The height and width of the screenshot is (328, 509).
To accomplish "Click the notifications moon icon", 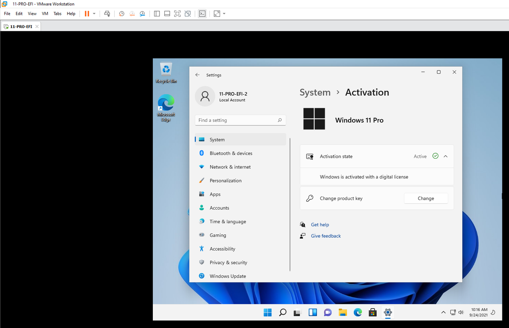I will click(x=493, y=312).
